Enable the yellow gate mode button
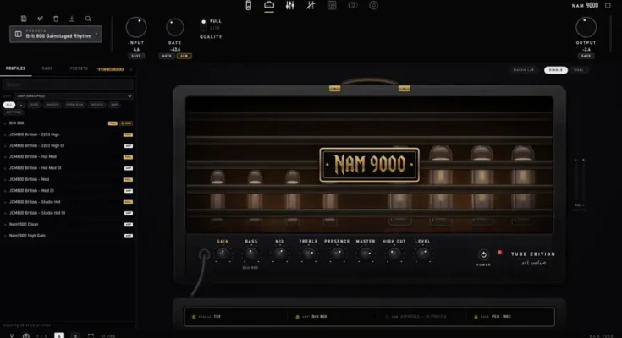 tap(184, 56)
